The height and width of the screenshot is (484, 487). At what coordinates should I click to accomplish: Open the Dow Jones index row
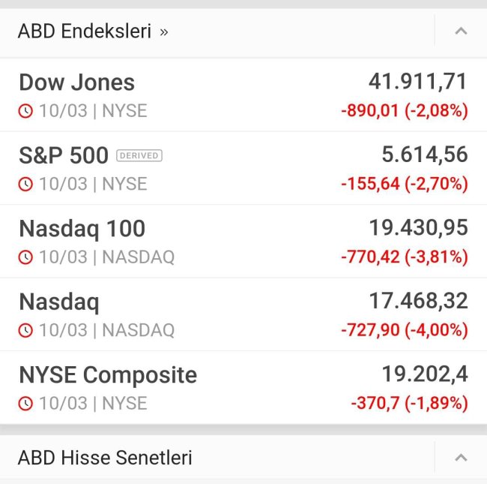click(x=243, y=95)
